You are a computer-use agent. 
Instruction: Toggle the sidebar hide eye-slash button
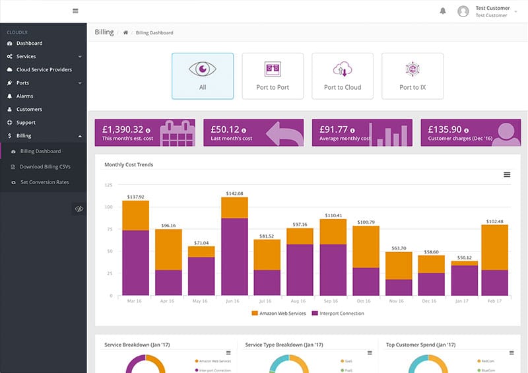click(79, 209)
